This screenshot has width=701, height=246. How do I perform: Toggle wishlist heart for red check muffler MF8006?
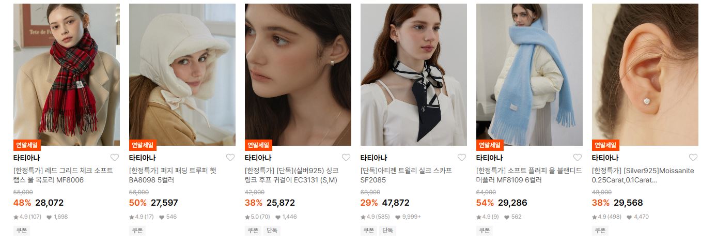coord(115,158)
